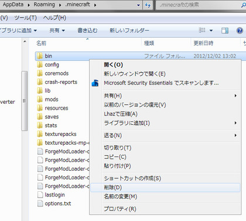
Task: Expand the ライブラリに追加(I) submenu arrow
Action: (x=235, y=123)
